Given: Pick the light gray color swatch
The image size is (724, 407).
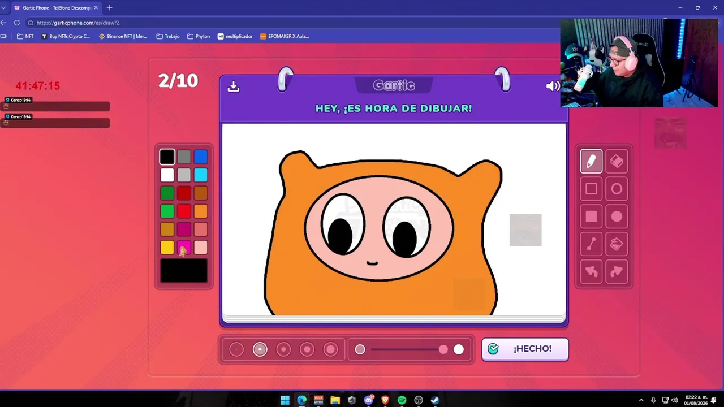Looking at the screenshot, I should tap(184, 175).
